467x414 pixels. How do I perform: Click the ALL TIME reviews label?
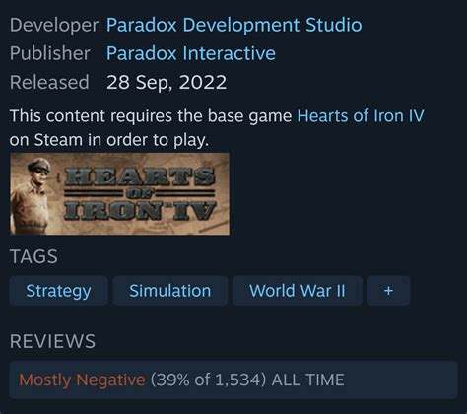(308, 379)
